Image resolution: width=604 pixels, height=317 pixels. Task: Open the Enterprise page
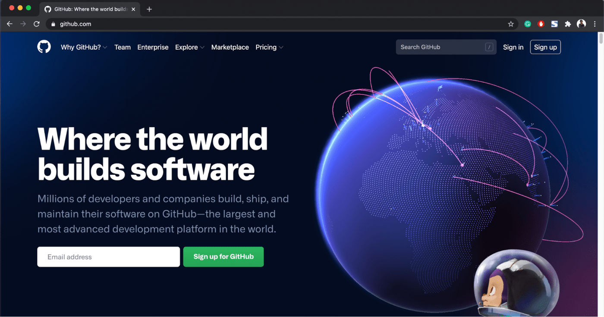(x=153, y=47)
